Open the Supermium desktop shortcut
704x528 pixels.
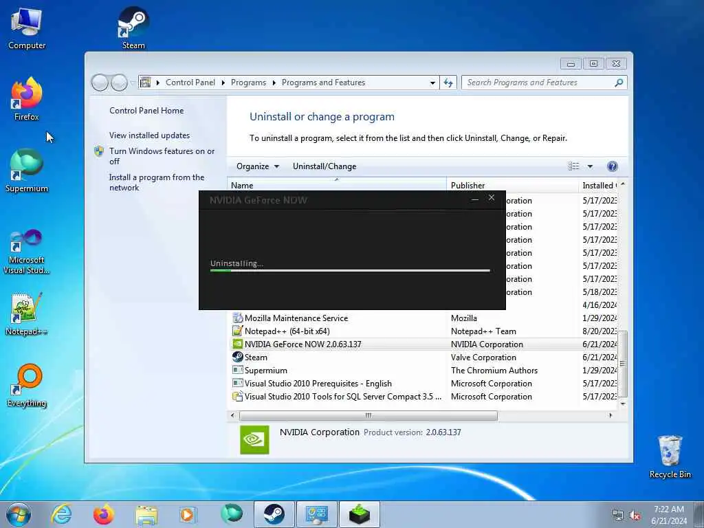[x=27, y=171]
